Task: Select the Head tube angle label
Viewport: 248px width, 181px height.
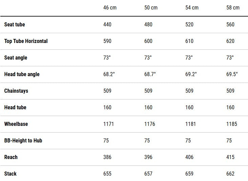Action: pos(22,74)
